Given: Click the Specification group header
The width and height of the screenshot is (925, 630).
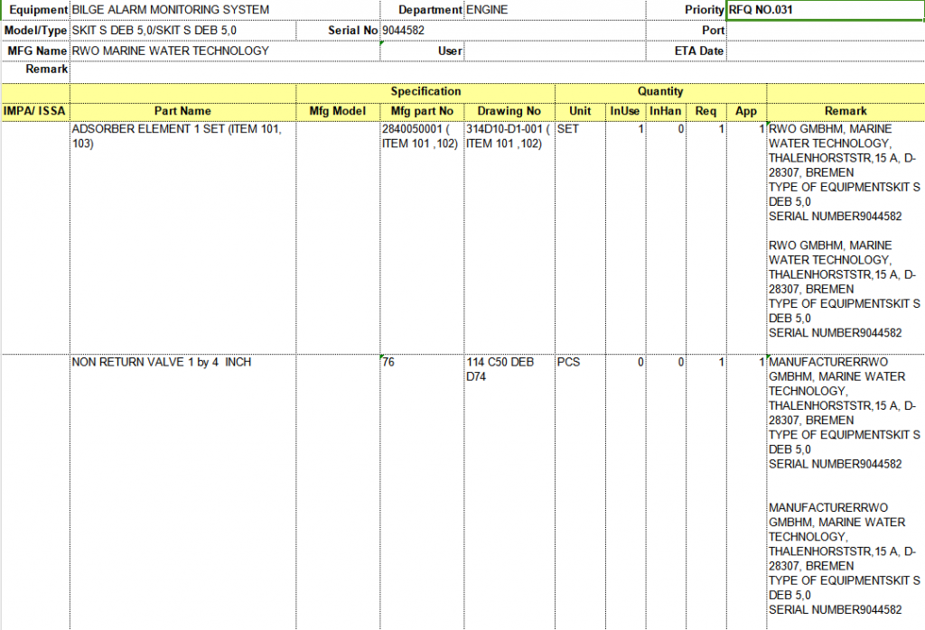Looking at the screenshot, I should tap(425, 91).
